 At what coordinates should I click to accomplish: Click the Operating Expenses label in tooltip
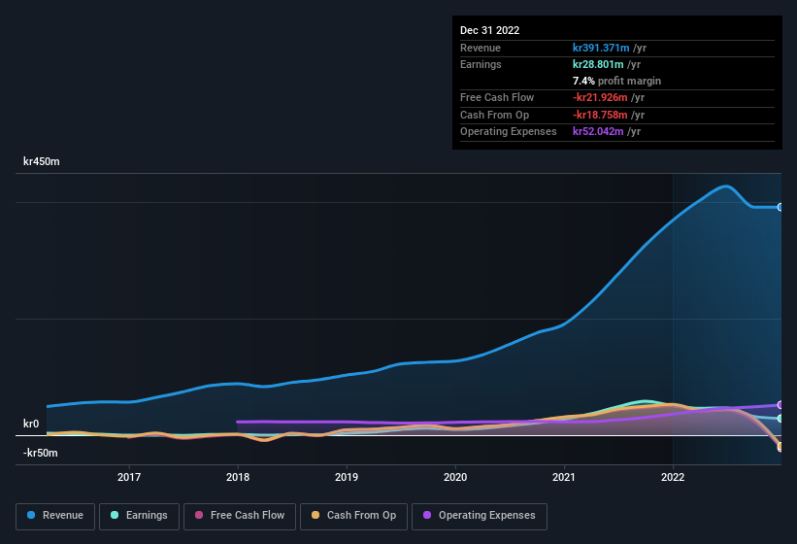coord(509,132)
